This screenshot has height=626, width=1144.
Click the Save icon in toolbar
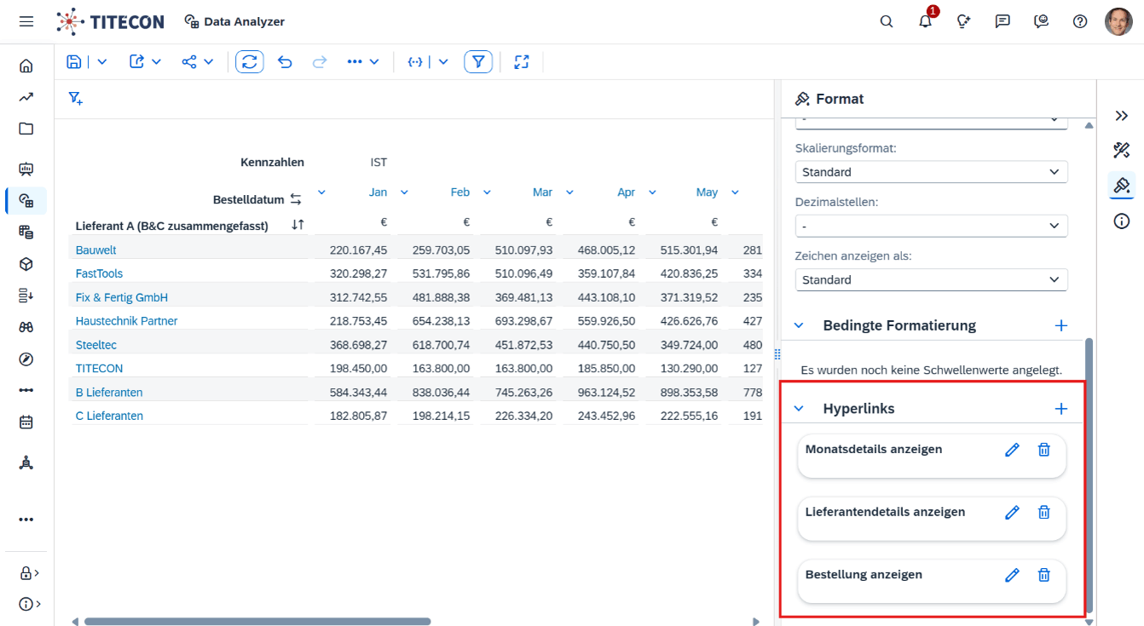tap(74, 61)
